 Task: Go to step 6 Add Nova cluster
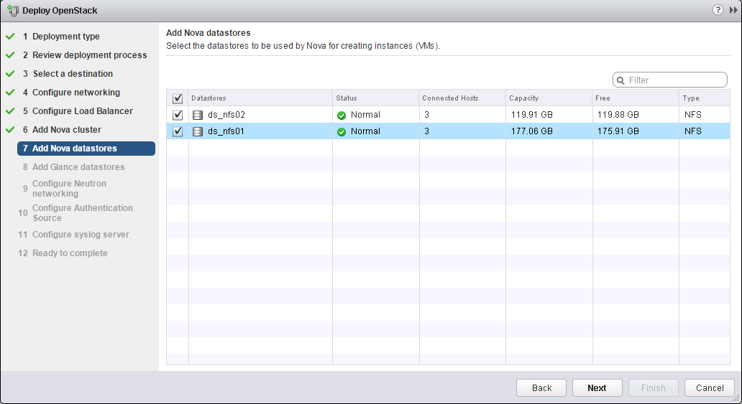[66, 130]
